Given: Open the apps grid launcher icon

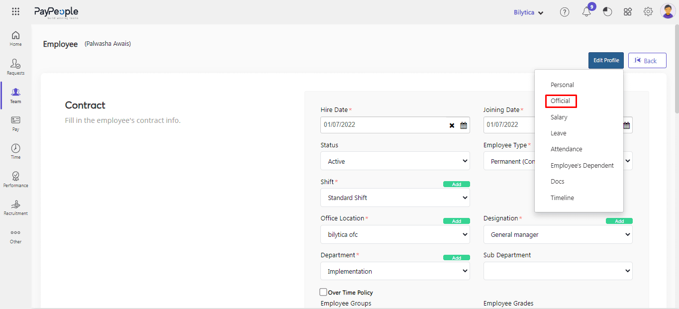Looking at the screenshot, I should 15,12.
